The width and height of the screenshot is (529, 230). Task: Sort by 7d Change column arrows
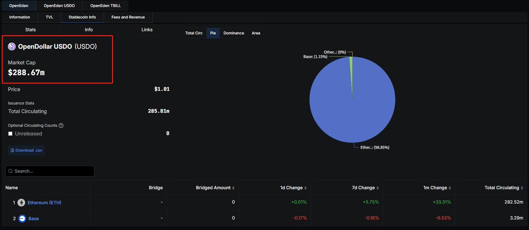(x=378, y=188)
